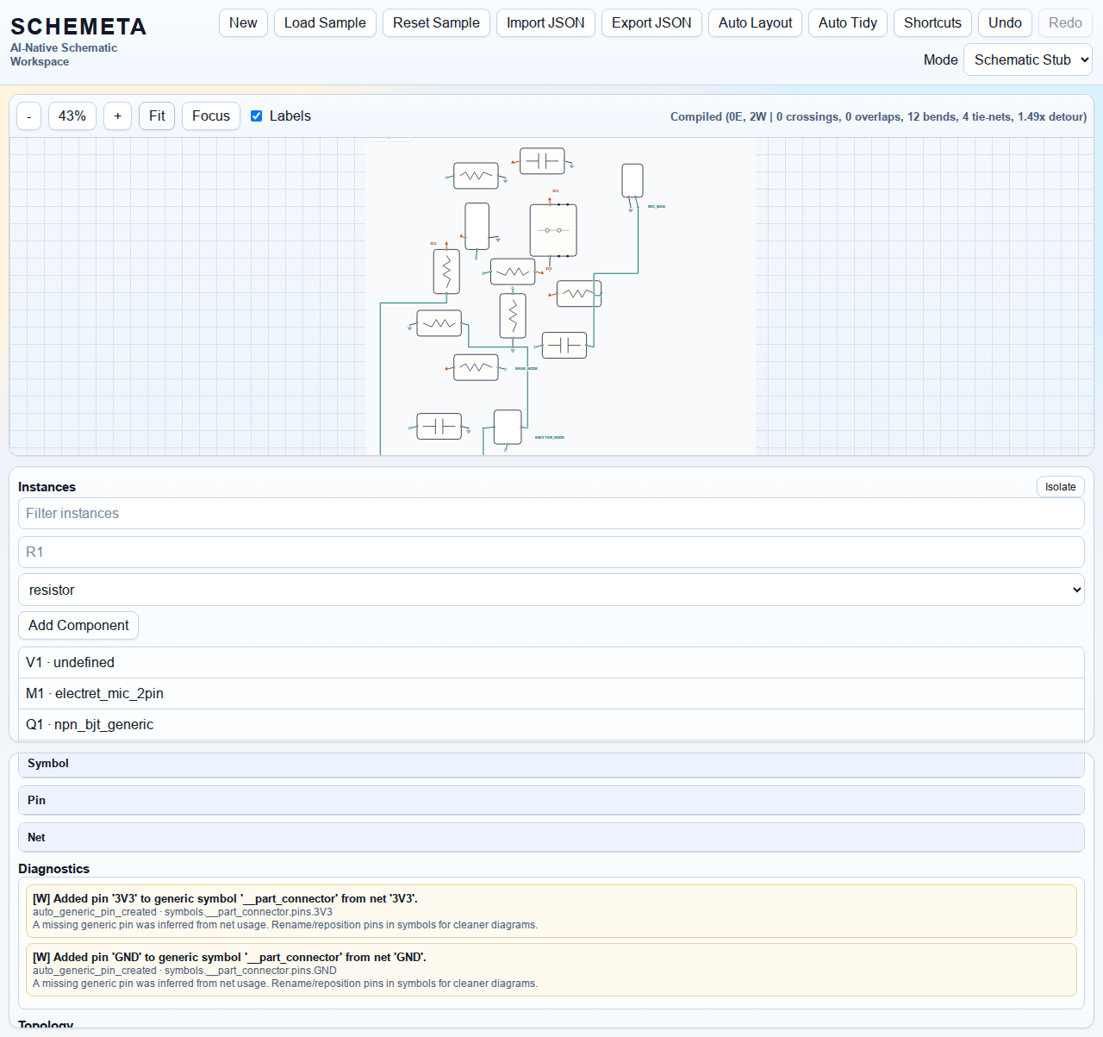
Task: Click Export JSON in the toolbar
Action: (651, 23)
